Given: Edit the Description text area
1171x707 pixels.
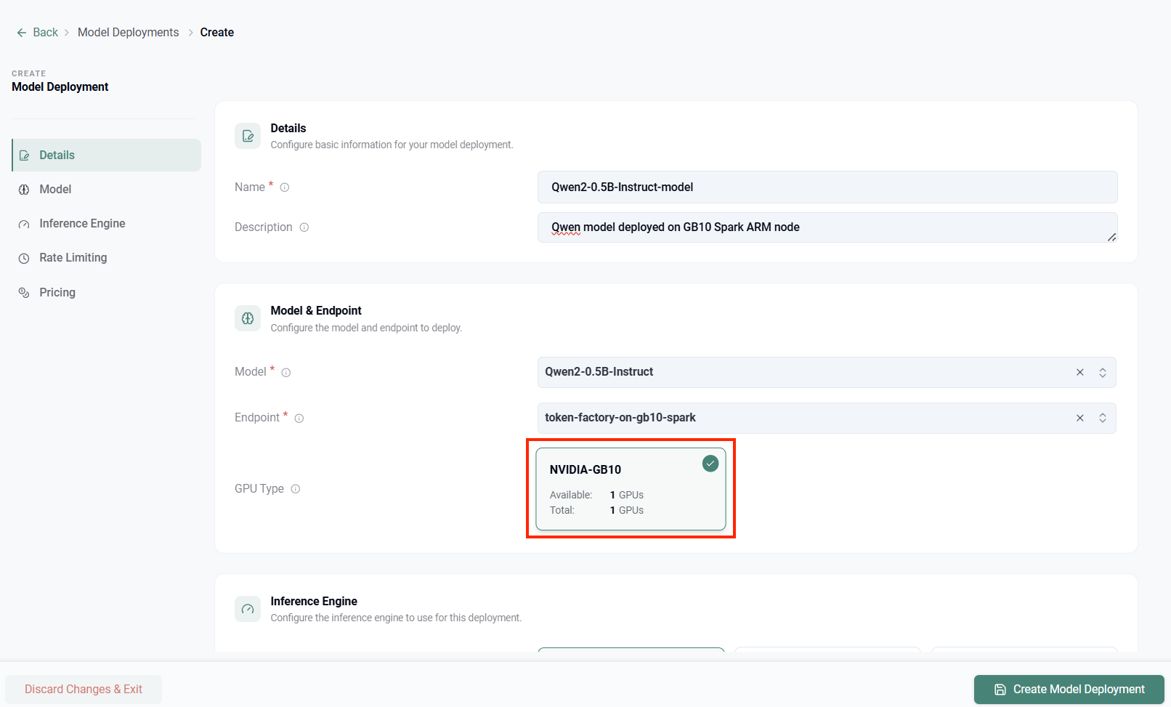Looking at the screenshot, I should point(827,227).
